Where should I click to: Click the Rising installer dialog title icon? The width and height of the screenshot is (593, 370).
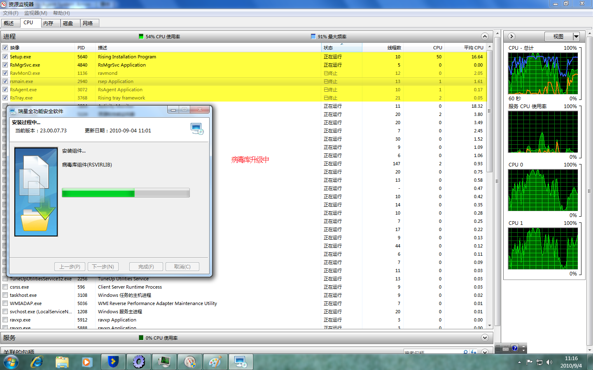pyautogui.click(x=13, y=111)
